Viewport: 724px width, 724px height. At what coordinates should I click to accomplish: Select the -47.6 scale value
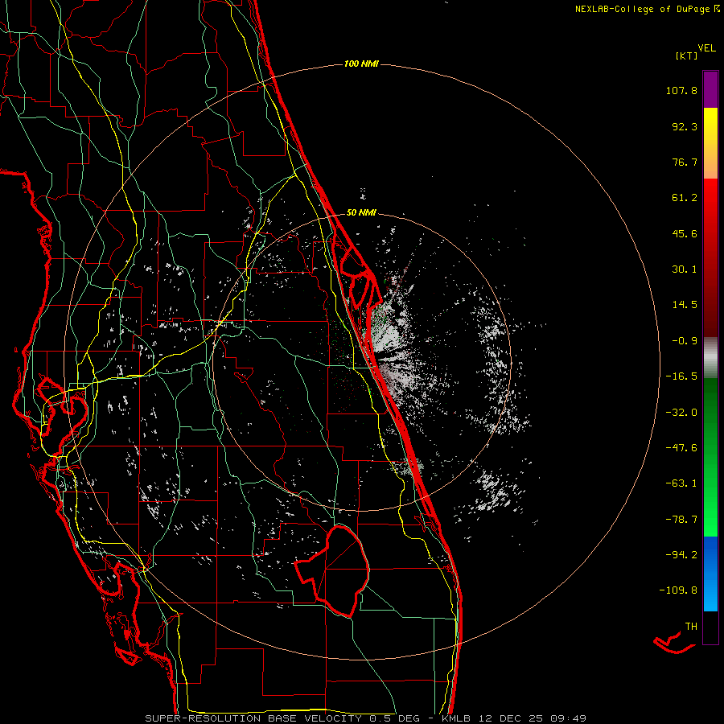[x=681, y=448]
